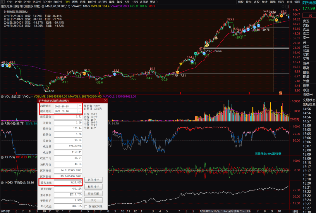The height and width of the screenshot is (213, 316).
Task: Click the 起始时间 date field 2018-10-18
Action: click(66, 106)
